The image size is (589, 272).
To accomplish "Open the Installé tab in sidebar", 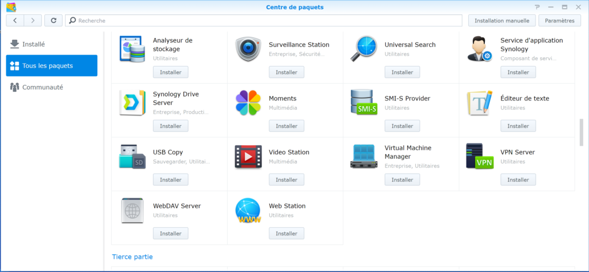I will (33, 44).
